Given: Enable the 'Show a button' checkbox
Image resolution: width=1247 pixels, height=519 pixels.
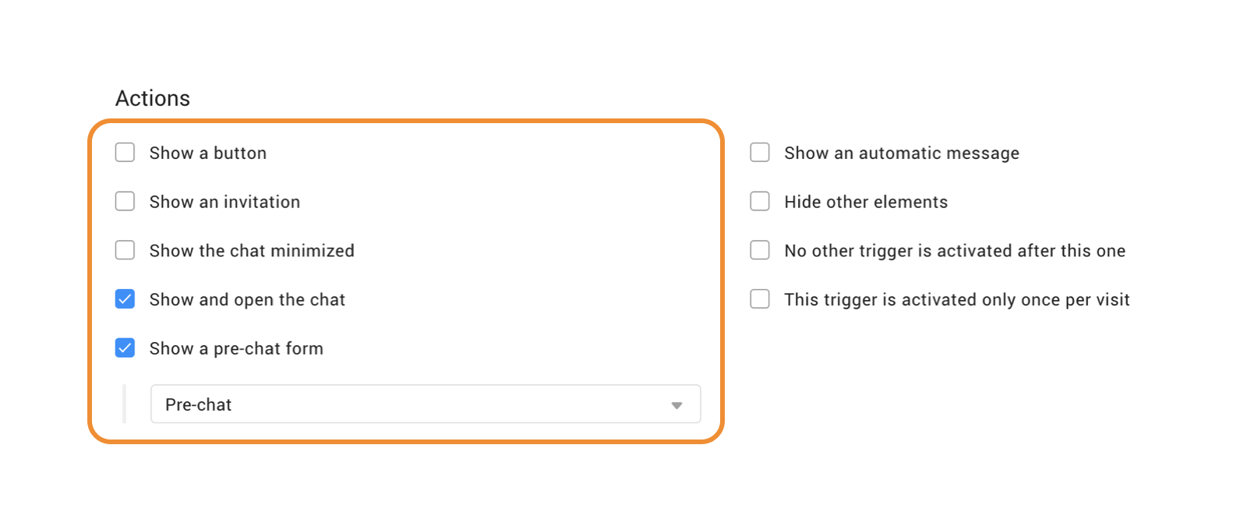Looking at the screenshot, I should tap(125, 152).
